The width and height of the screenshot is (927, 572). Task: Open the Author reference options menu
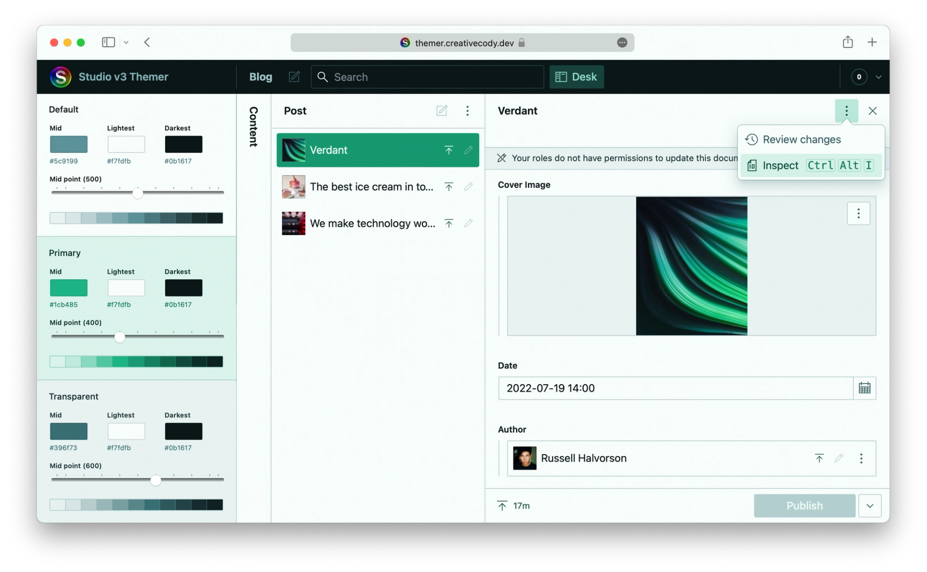(861, 458)
